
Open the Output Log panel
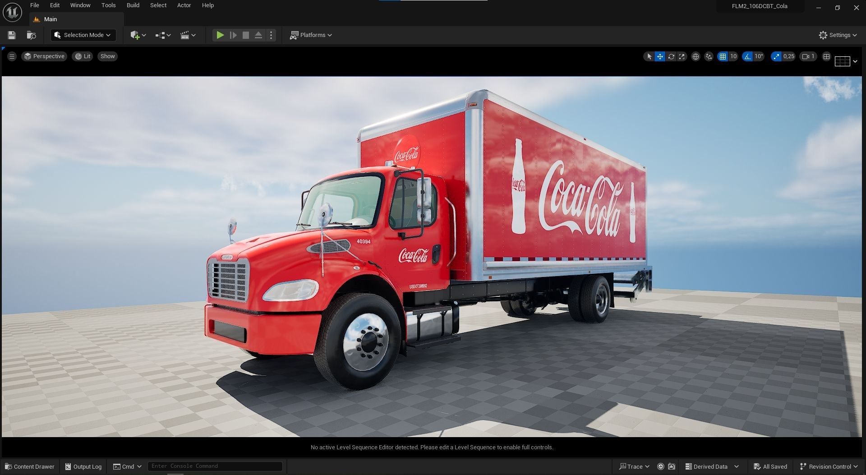click(x=83, y=466)
